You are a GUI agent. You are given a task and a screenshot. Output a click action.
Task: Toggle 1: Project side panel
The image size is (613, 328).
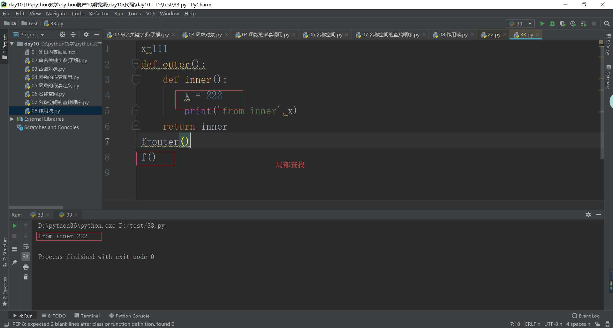point(4,47)
